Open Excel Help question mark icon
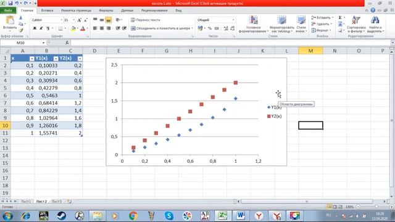 (373, 10)
